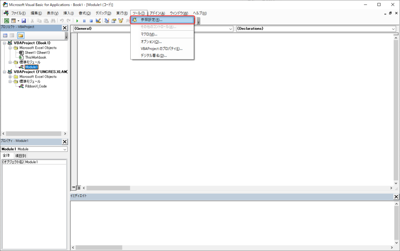Open the (General) object dropdown

point(231,29)
